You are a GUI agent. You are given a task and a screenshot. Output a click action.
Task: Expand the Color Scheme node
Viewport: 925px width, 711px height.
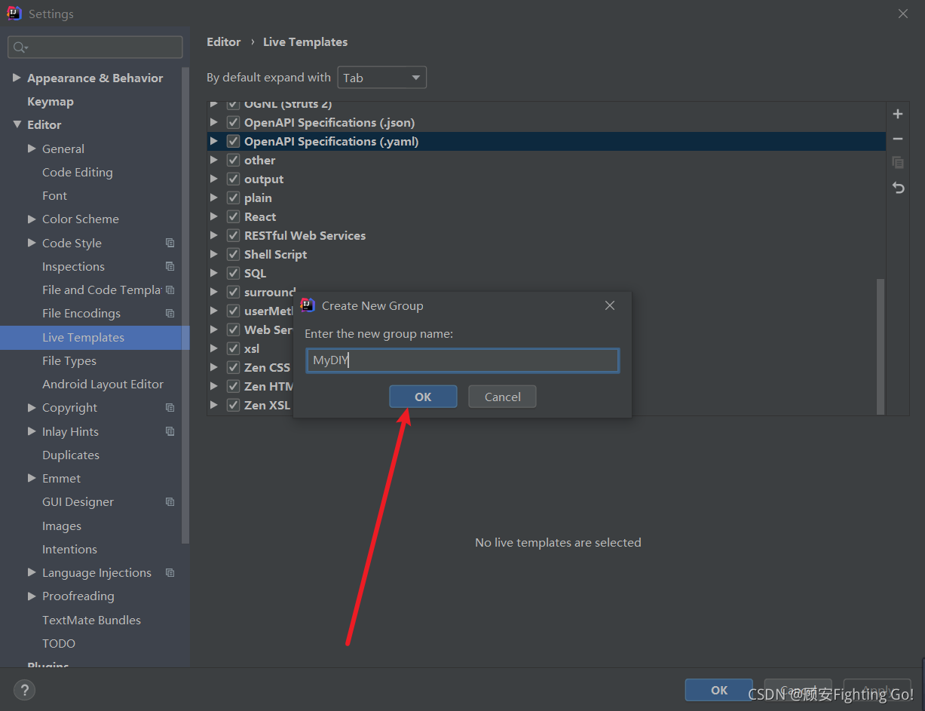pos(32,219)
